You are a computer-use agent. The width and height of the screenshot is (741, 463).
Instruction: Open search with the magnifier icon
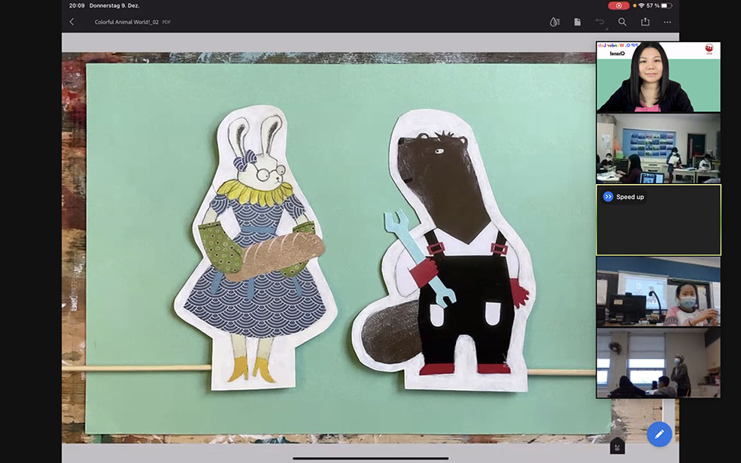(x=622, y=22)
